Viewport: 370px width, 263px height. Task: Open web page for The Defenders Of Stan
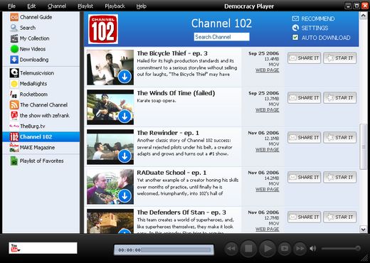(267, 229)
